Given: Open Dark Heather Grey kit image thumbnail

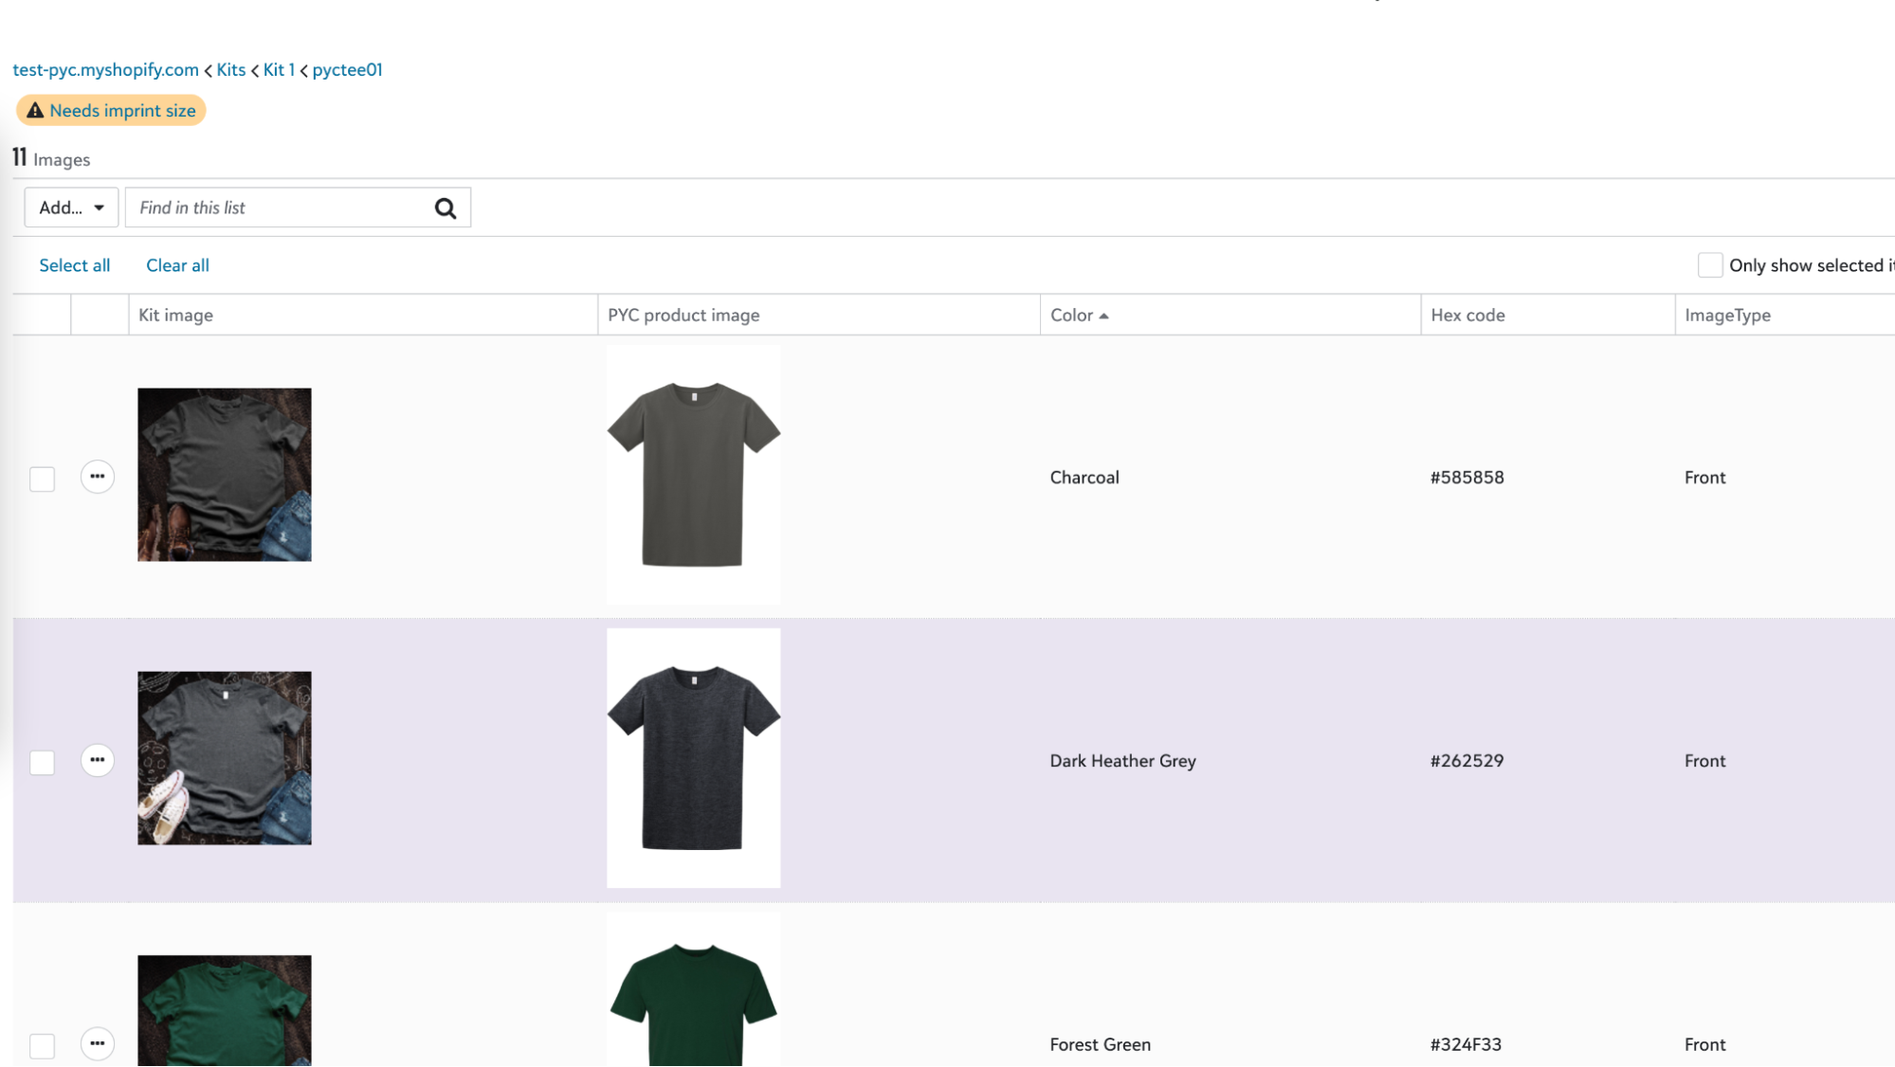Looking at the screenshot, I should 225,758.
